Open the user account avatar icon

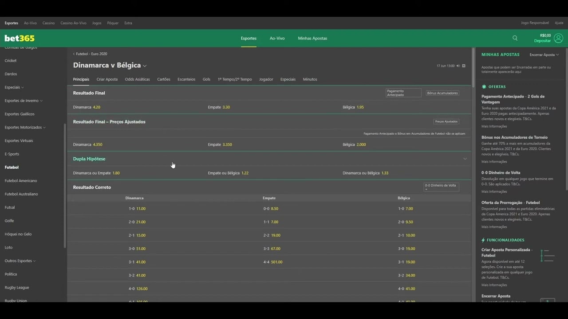click(558, 38)
